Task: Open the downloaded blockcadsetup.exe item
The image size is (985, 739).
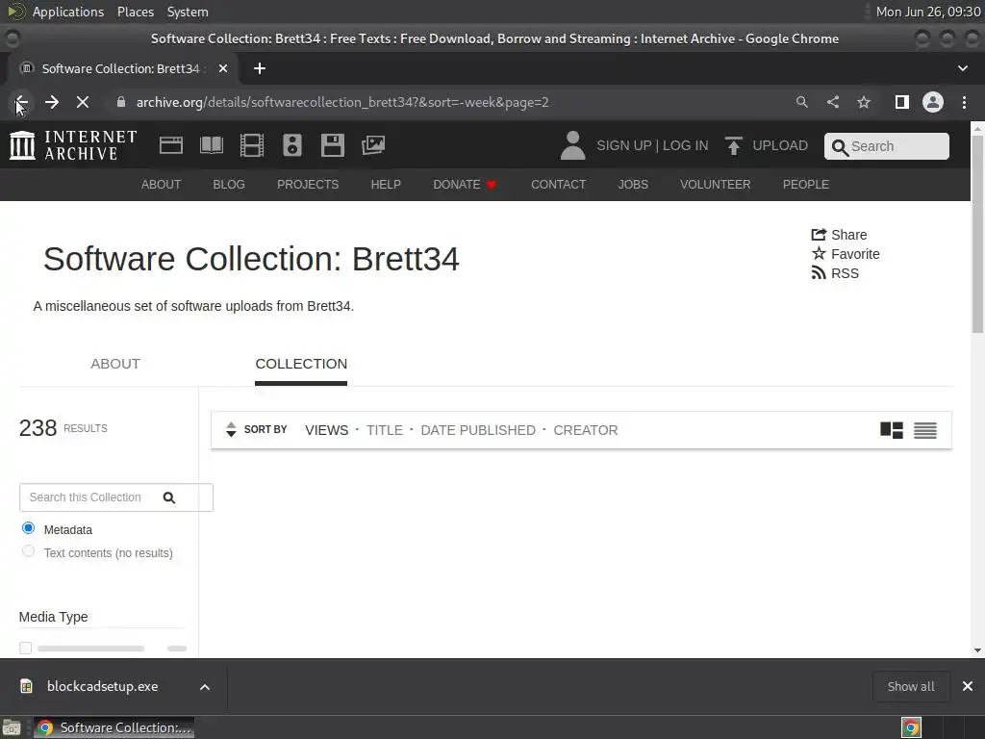Action: [x=102, y=686]
